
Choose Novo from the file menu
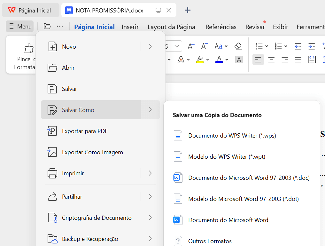point(91,46)
